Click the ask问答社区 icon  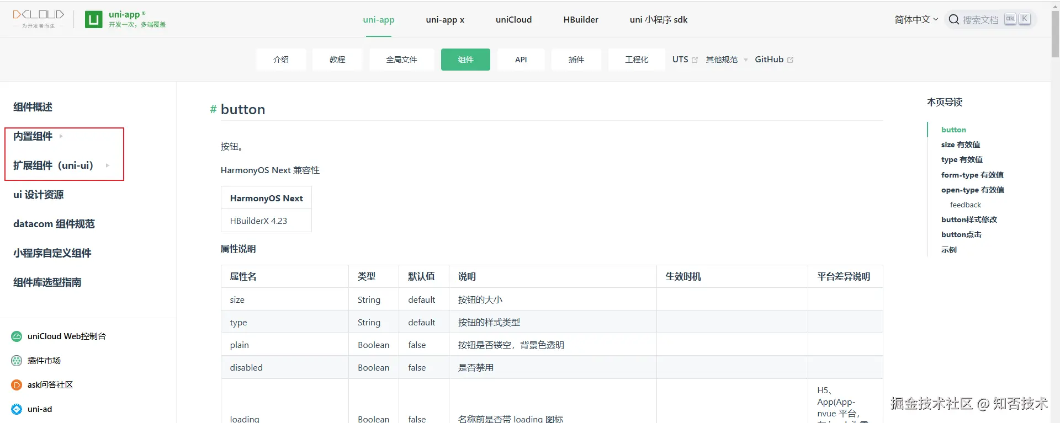(17, 384)
